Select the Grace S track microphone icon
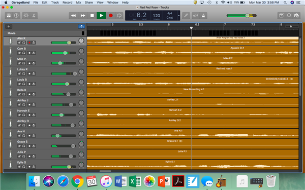 11,144
